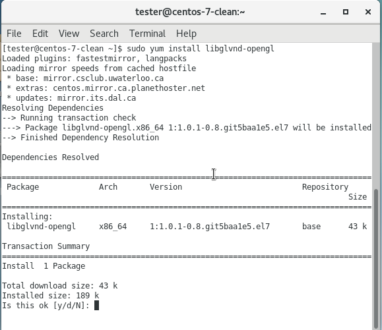Click the Version column header text
Viewport: 382px width, 330px height.
166,187
